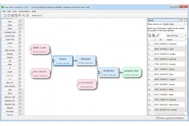The width and height of the screenshot is (189, 126).
Task: Click the zoom to fit magnifier icon
Action: point(16,15)
